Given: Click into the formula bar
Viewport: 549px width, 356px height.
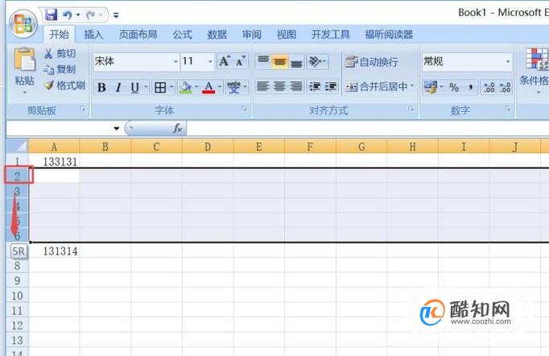Looking at the screenshot, I should 368,129.
